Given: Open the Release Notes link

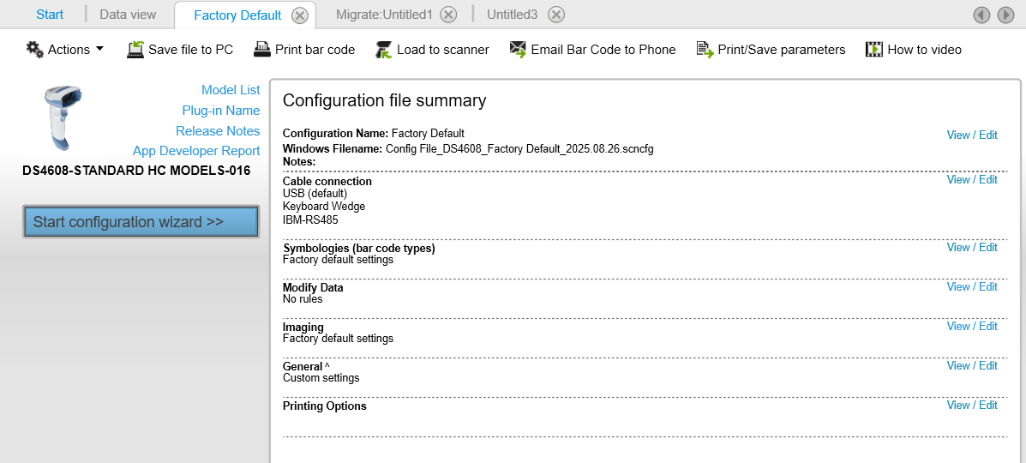Looking at the screenshot, I should (218, 131).
